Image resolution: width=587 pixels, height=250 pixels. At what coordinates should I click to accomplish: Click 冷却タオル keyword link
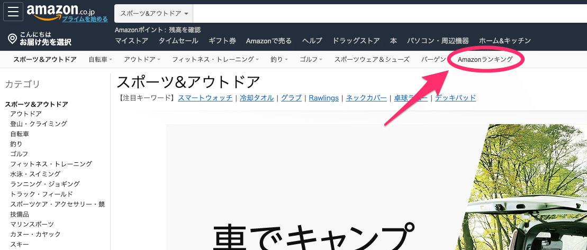[256, 98]
